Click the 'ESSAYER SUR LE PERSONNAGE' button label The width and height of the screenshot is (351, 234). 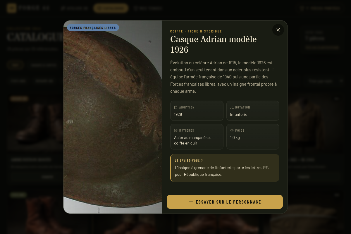(228, 202)
